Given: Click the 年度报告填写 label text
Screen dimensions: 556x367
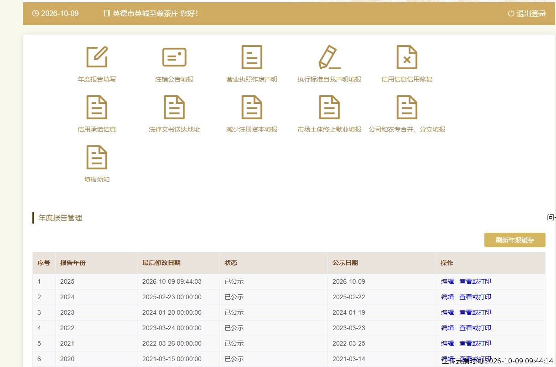Looking at the screenshot, I should [97, 79].
